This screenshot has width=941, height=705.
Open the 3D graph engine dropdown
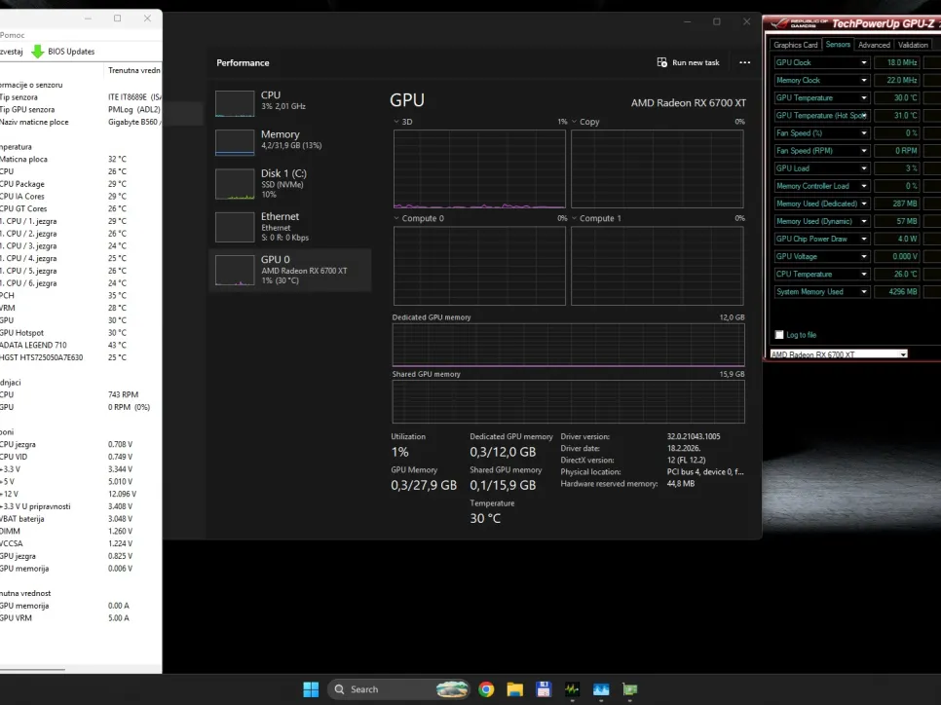coord(396,122)
